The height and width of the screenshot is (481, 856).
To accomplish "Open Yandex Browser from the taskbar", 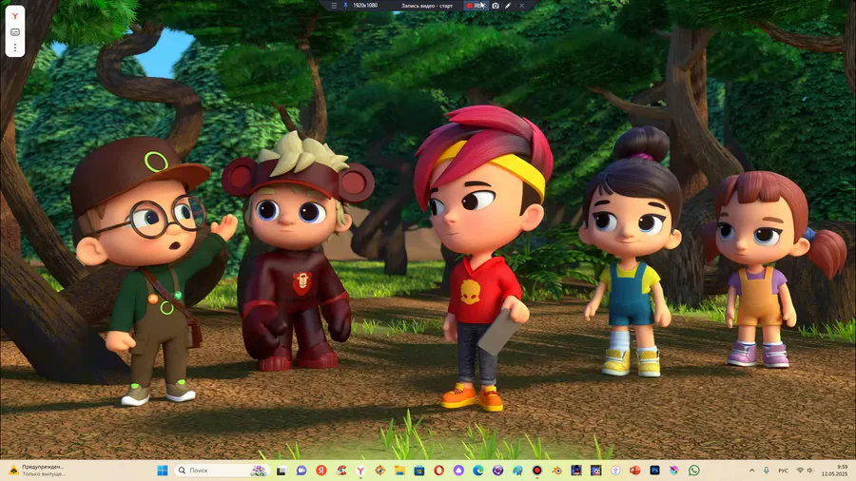I will point(360,471).
